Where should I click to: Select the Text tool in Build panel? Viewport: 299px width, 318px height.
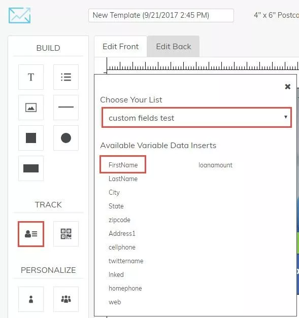(x=31, y=77)
